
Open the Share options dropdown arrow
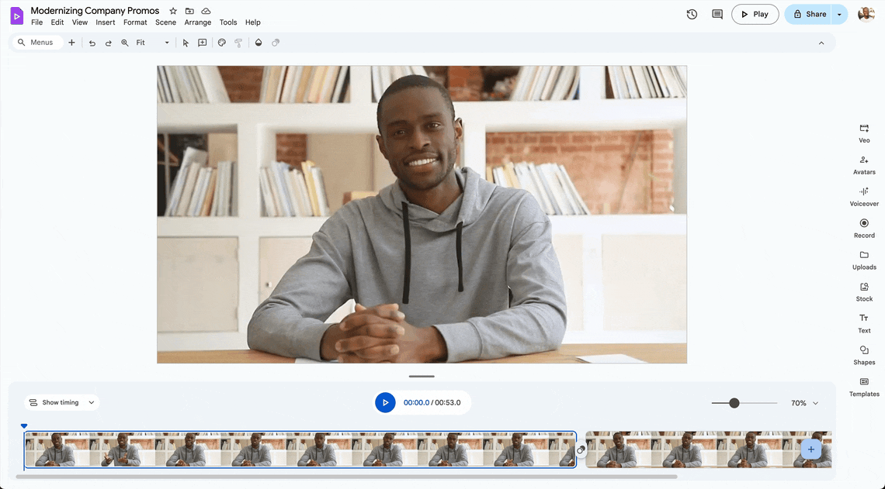pos(838,14)
